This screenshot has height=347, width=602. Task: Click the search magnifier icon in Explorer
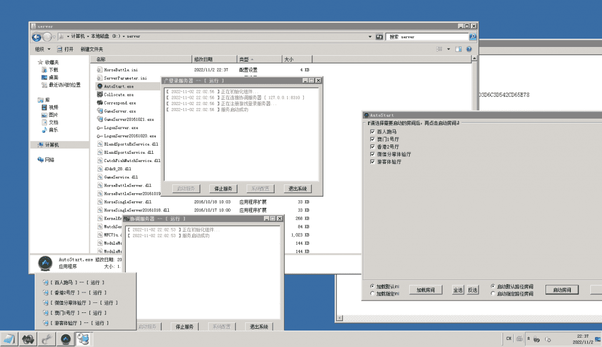(x=473, y=36)
